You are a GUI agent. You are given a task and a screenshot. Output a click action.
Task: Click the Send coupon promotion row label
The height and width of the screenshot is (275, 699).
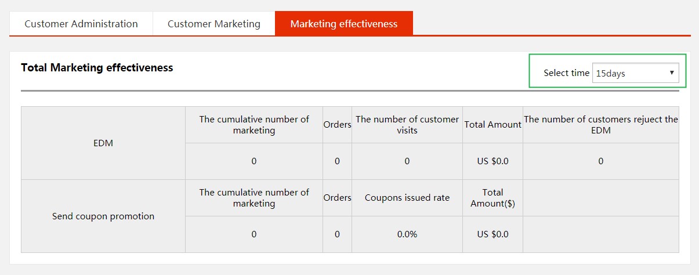click(x=103, y=216)
